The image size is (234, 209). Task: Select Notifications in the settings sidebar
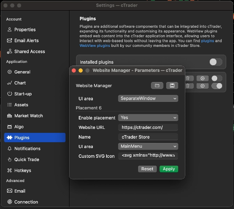(x=27, y=149)
